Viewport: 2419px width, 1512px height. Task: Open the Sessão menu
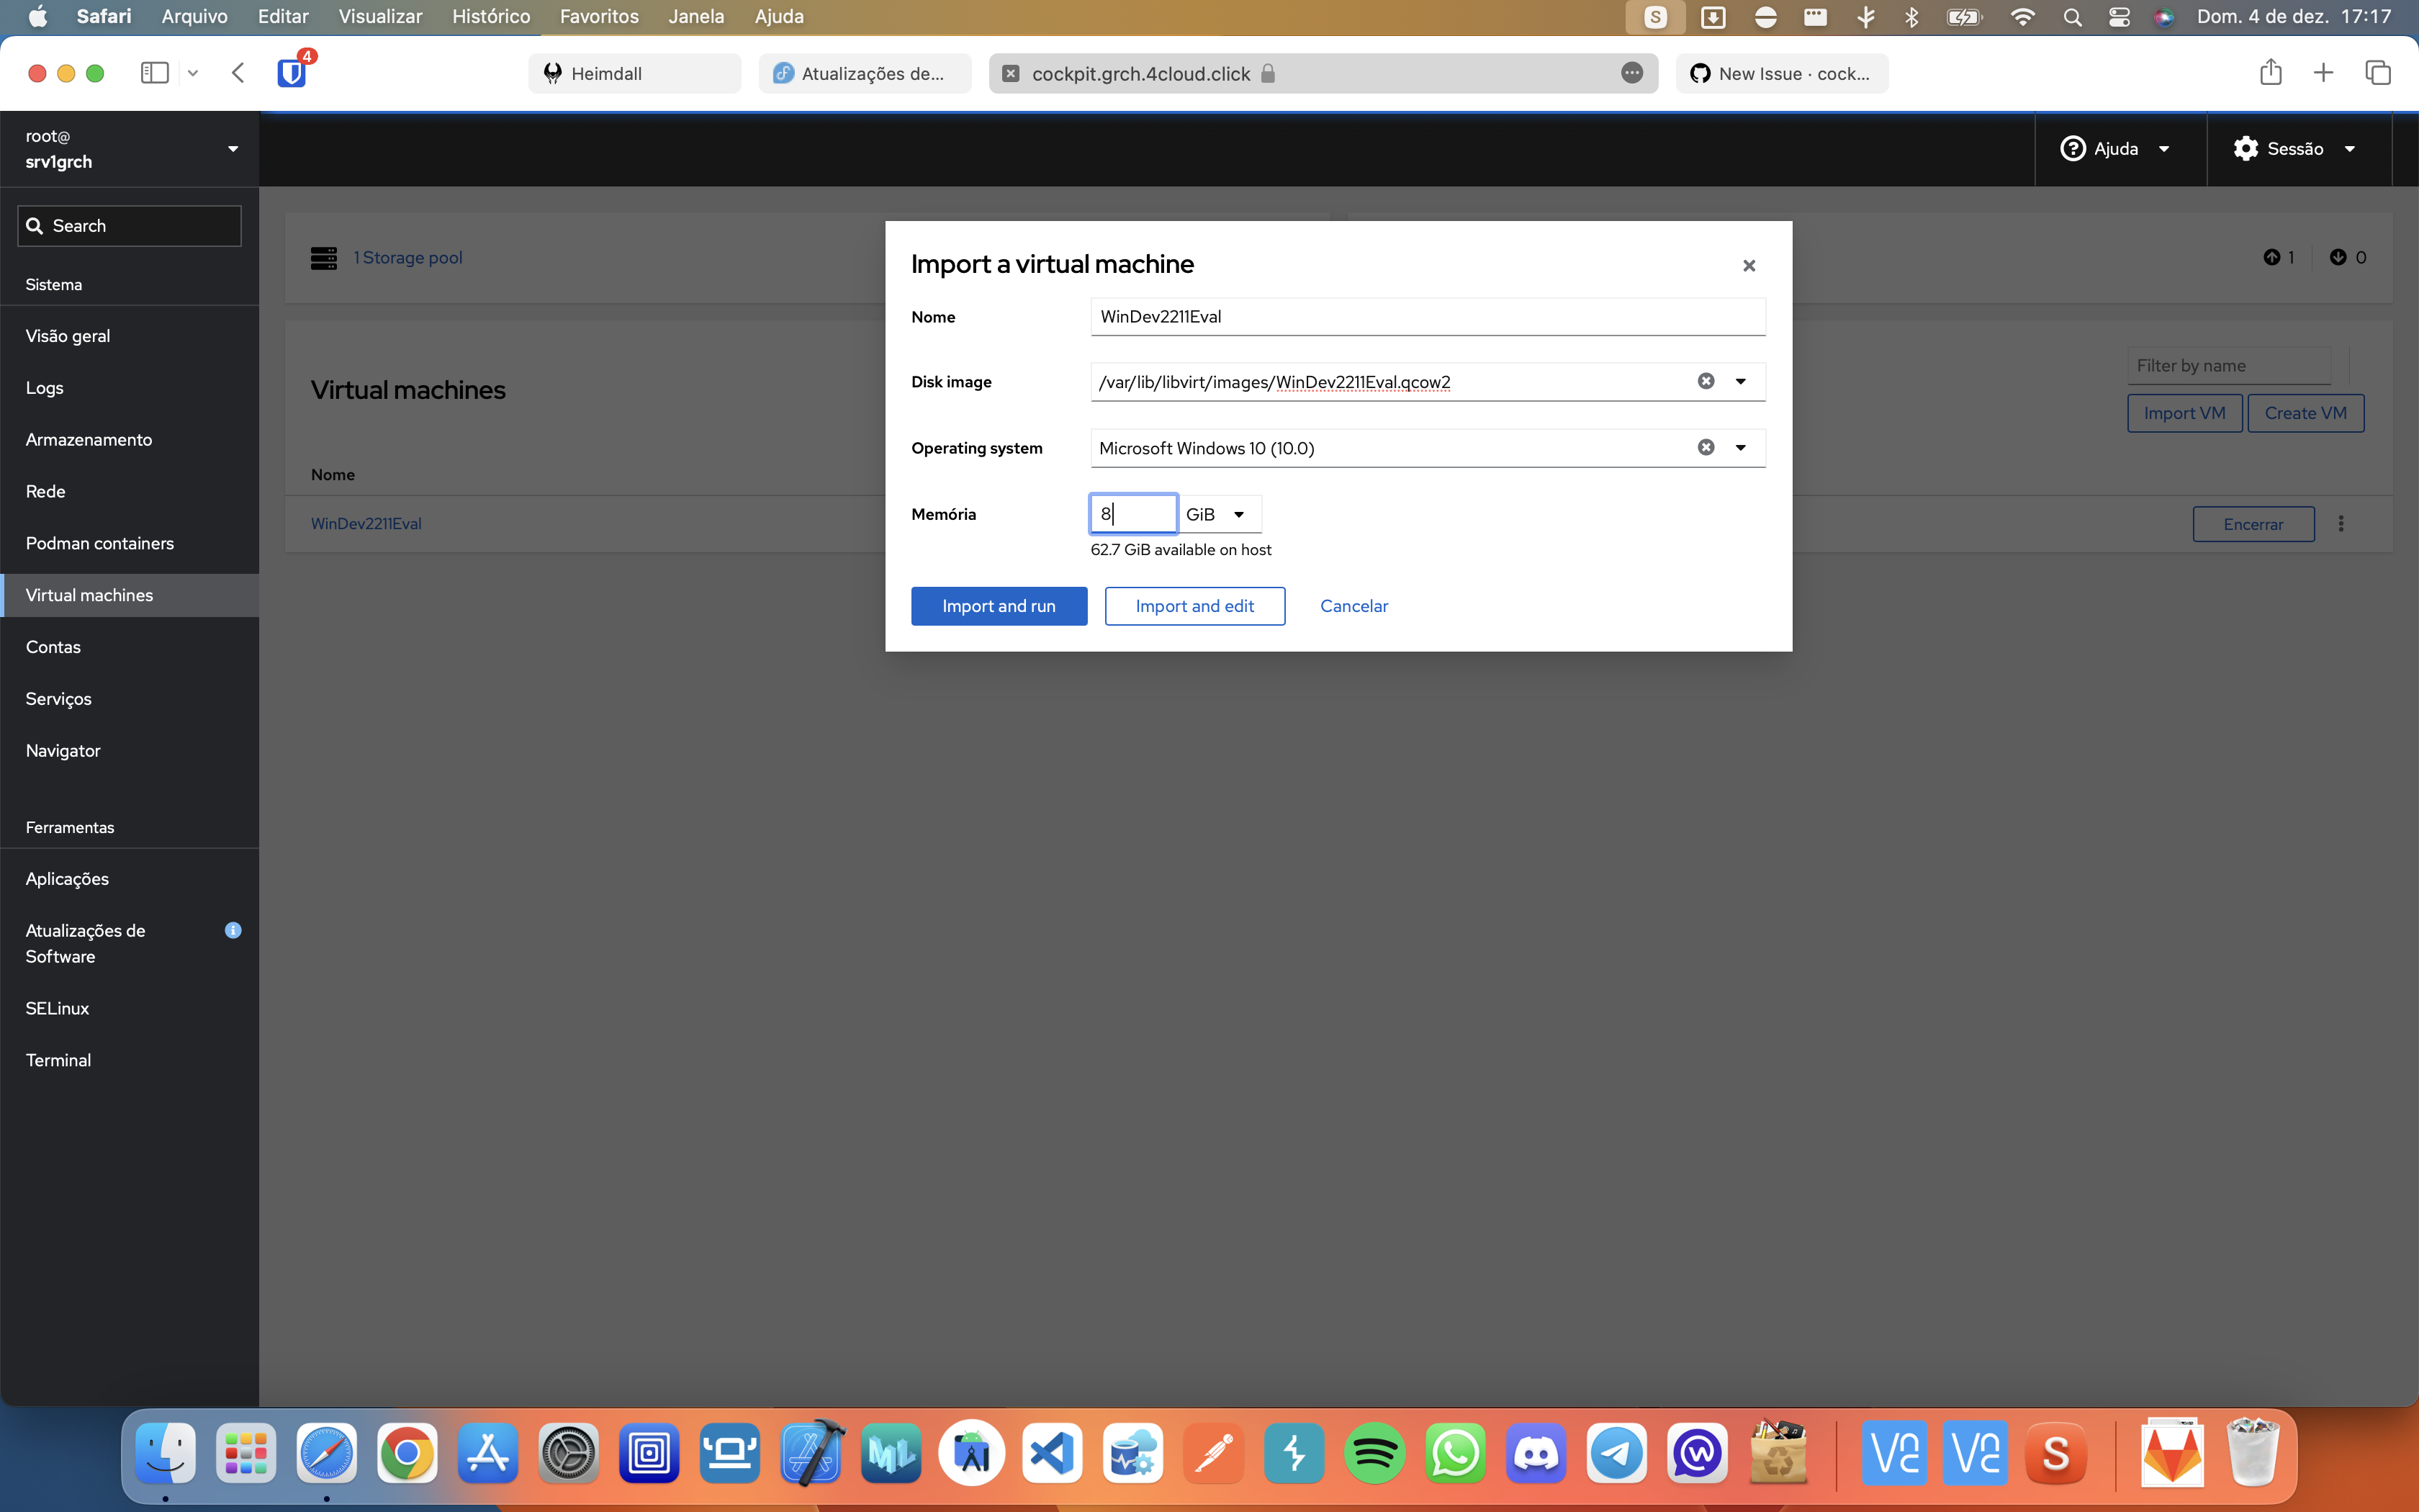[x=2294, y=149]
